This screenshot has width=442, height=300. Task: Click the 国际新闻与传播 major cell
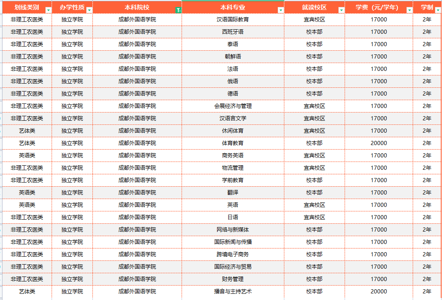click(x=233, y=242)
